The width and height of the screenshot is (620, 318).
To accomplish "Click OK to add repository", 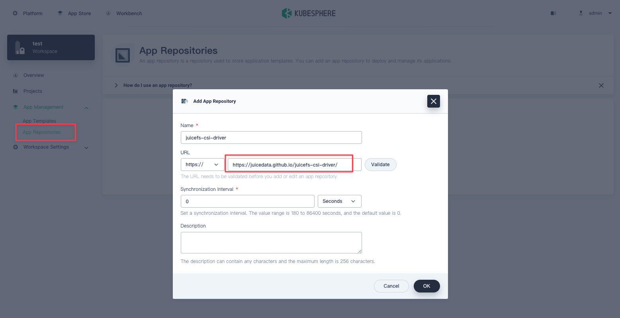I will [426, 286].
